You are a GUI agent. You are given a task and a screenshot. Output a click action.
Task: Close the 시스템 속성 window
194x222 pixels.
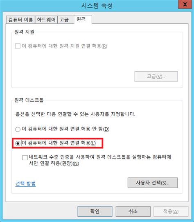coord(185,5)
